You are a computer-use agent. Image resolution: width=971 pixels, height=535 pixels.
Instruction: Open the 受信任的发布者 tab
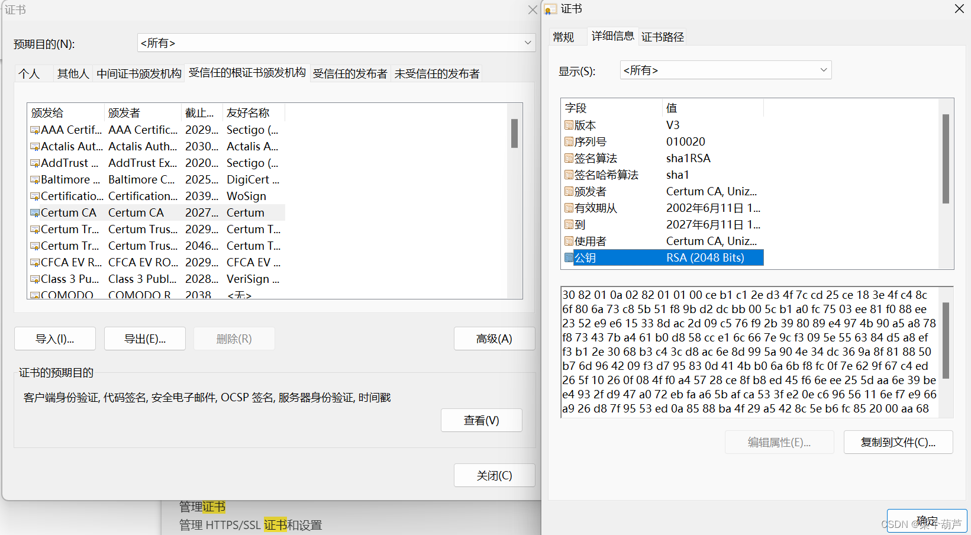350,73
